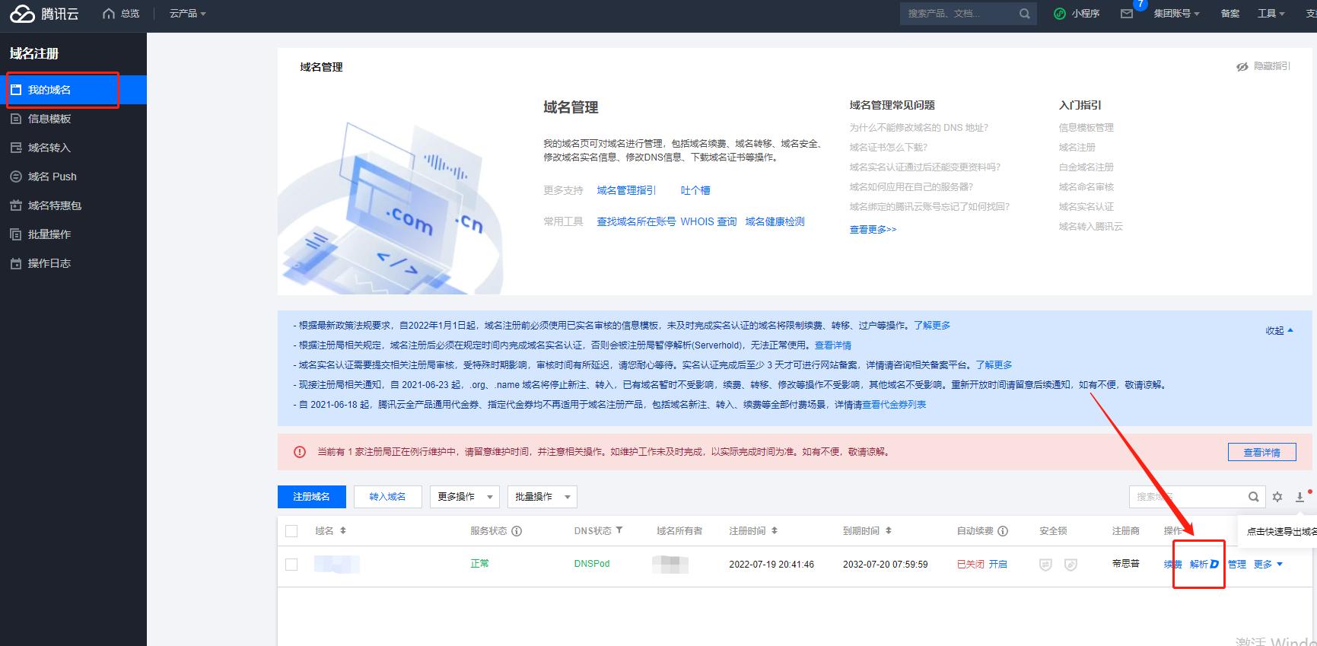Image resolution: width=1317 pixels, height=646 pixels.
Task: Open table settings gear icon
Action: point(1277,497)
